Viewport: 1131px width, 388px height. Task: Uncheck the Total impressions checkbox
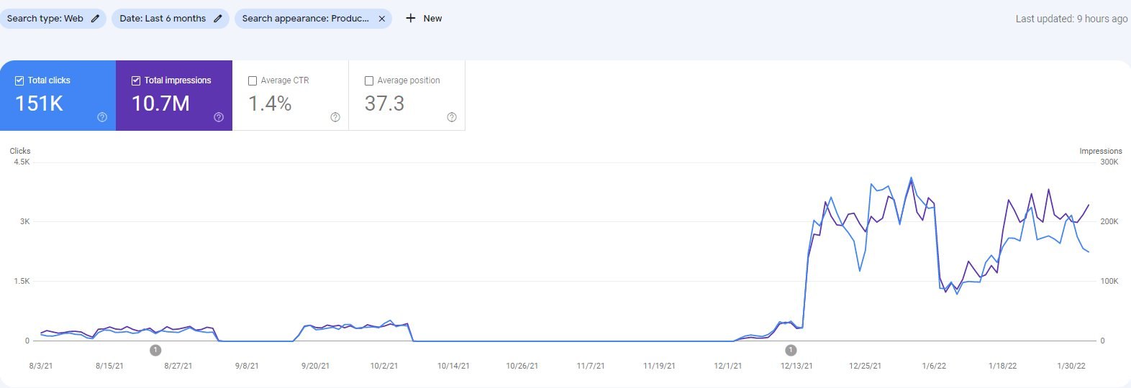tap(136, 80)
